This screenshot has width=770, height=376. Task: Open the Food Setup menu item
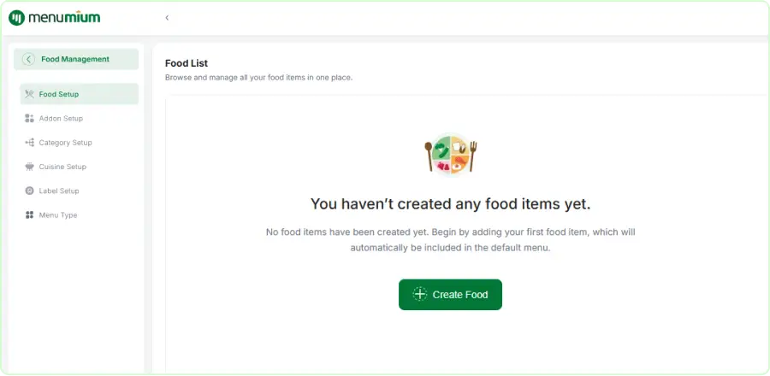(79, 94)
